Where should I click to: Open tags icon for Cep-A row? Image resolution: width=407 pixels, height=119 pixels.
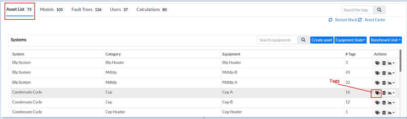[x=377, y=93]
